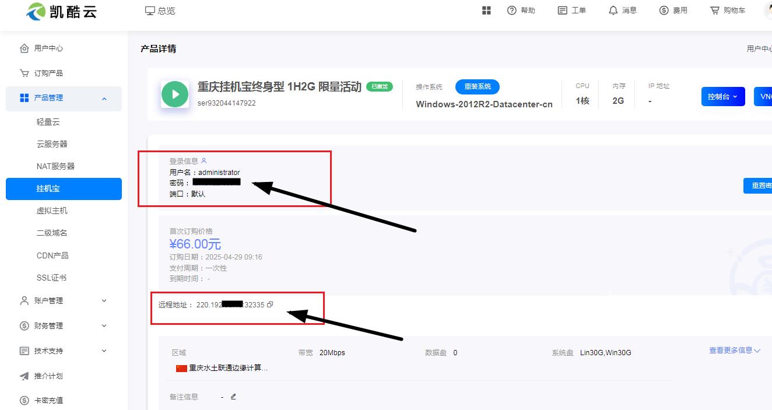
Task: Edit 备注信息 with the pencil icon
Action: (x=233, y=397)
